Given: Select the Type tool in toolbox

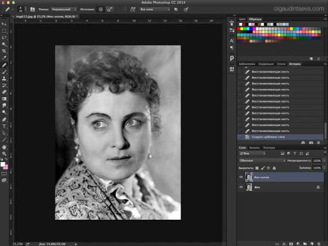Looking at the screenshot, I should point(4,126).
